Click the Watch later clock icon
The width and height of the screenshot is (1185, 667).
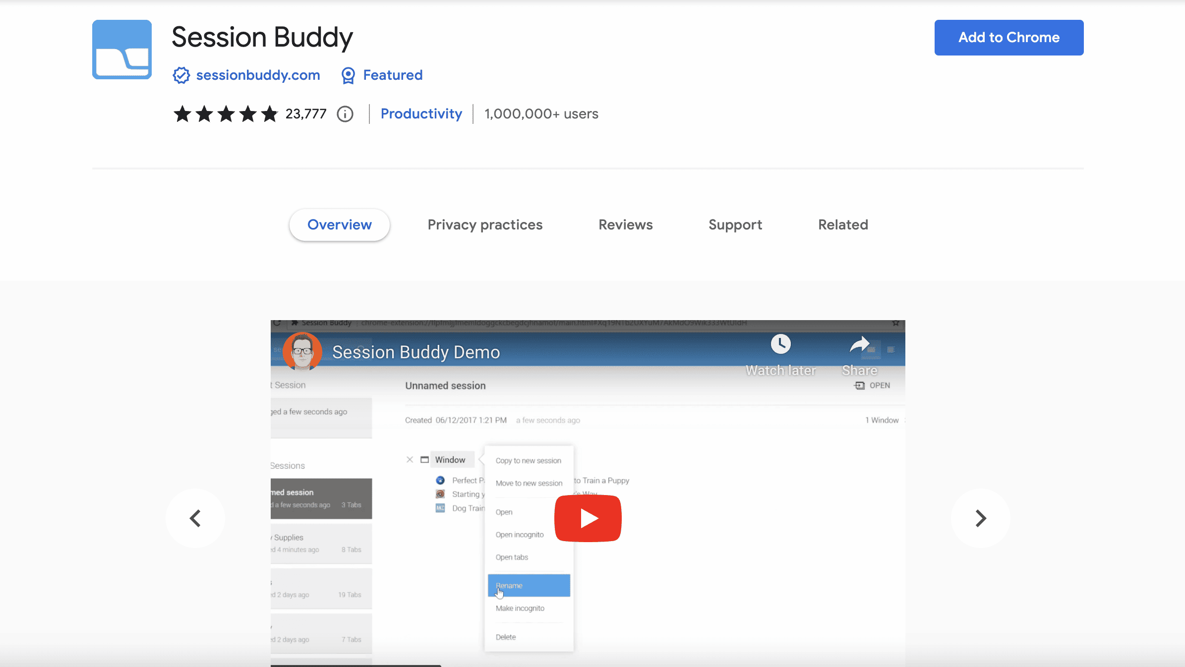pos(780,344)
